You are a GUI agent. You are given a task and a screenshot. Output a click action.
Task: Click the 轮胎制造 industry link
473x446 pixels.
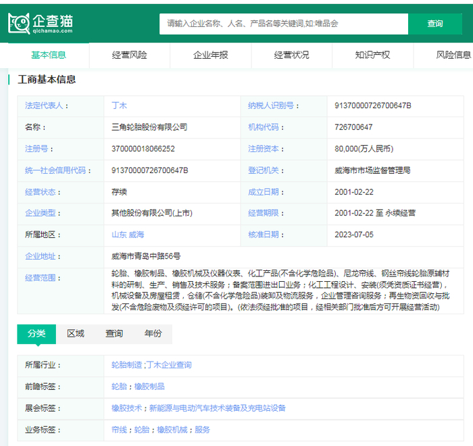pyautogui.click(x=127, y=365)
